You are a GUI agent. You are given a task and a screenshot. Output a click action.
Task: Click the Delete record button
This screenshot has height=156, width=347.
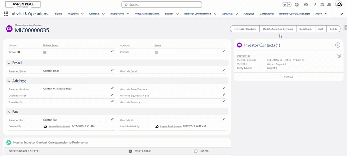(x=333, y=29)
